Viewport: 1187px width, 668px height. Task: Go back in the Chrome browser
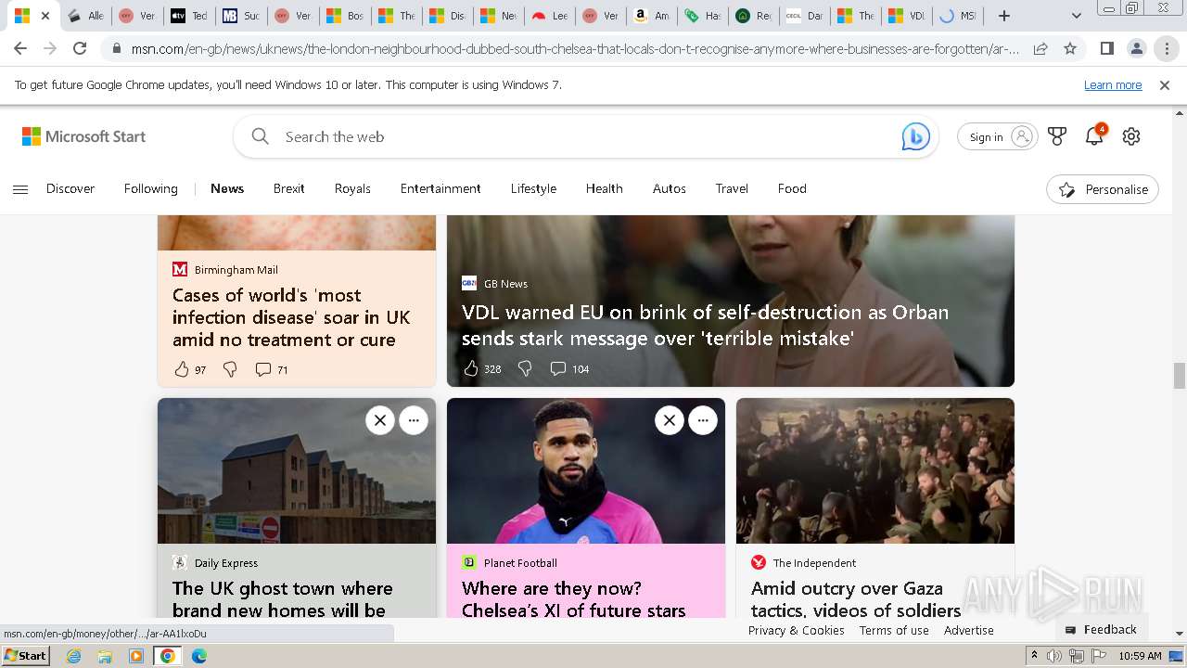[20, 48]
